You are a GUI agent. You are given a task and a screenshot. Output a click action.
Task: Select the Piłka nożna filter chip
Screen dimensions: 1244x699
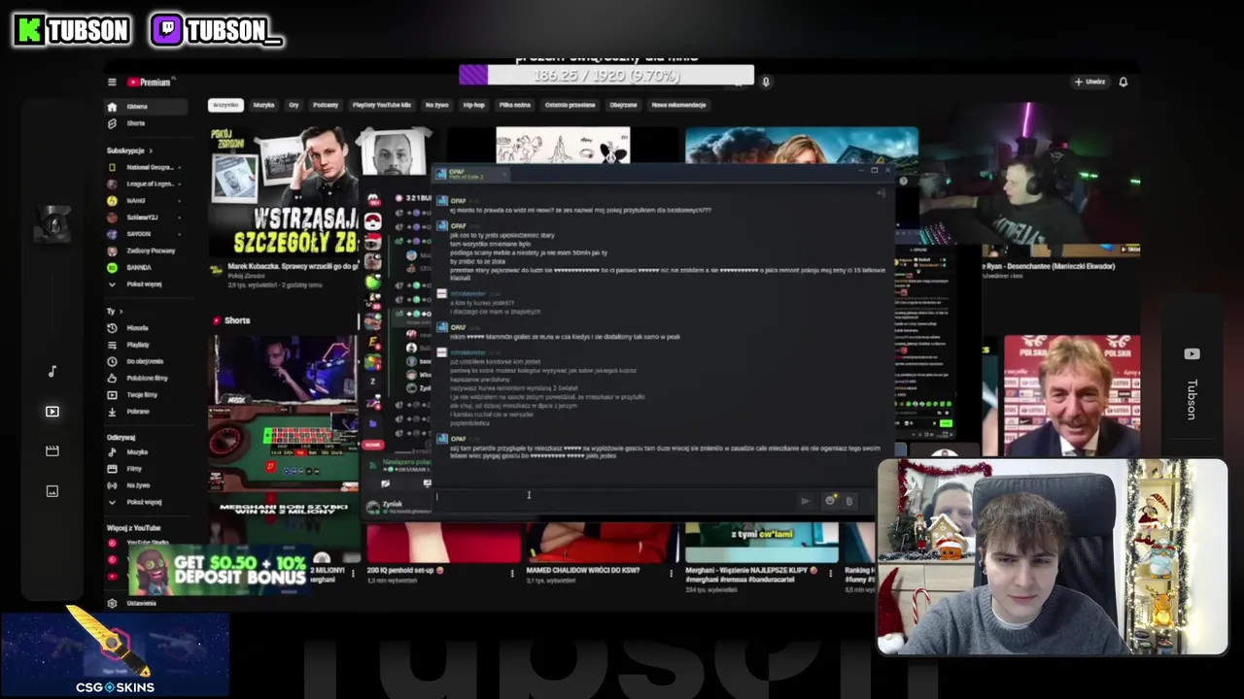coord(515,105)
